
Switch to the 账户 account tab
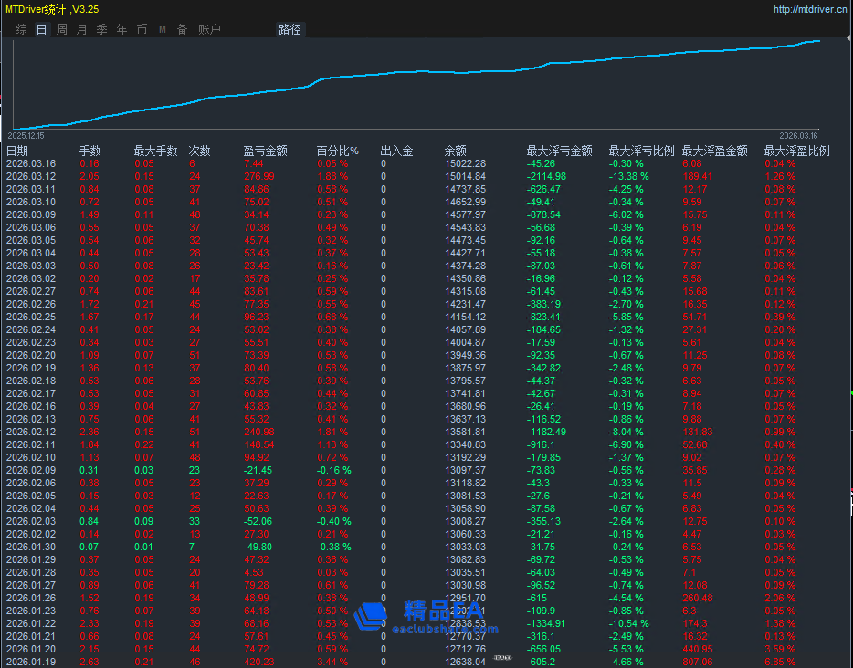(x=209, y=29)
